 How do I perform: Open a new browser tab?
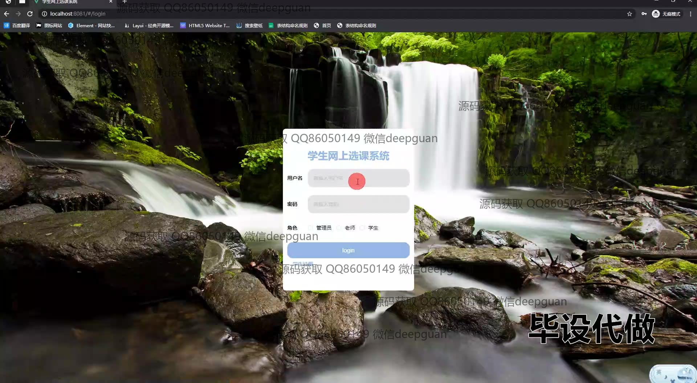[x=124, y=2]
